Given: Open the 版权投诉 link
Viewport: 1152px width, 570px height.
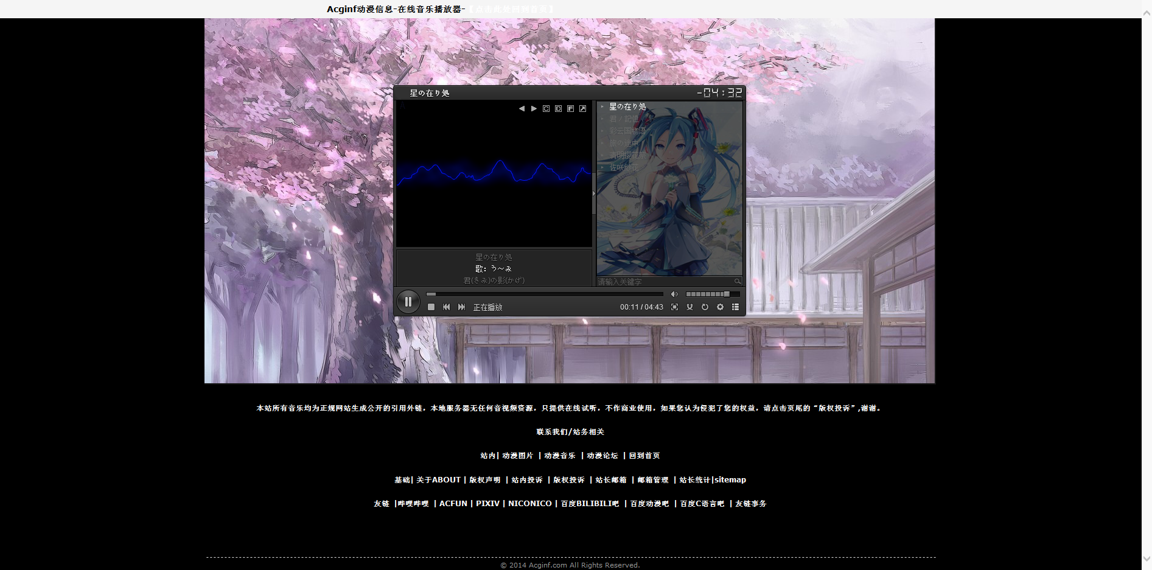Looking at the screenshot, I should (569, 480).
